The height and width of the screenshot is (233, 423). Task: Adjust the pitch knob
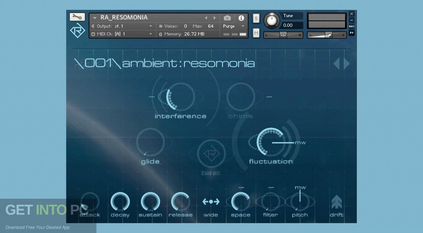point(300,202)
